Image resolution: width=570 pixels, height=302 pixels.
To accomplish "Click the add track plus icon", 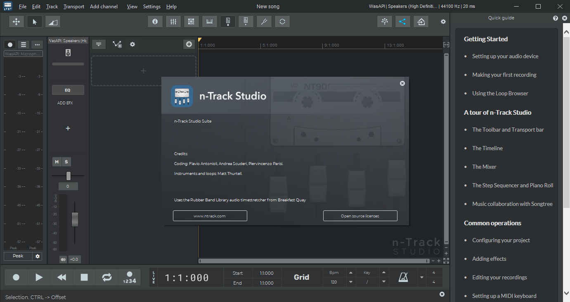I will [x=189, y=44].
